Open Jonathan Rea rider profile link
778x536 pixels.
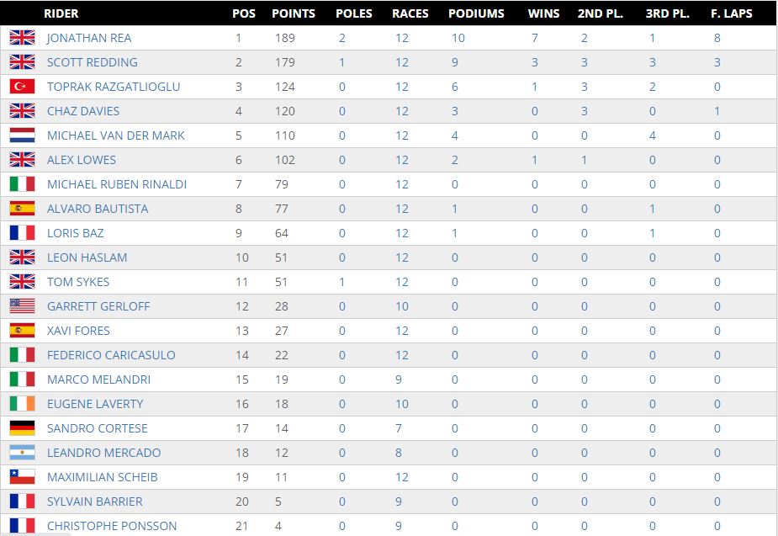click(89, 38)
